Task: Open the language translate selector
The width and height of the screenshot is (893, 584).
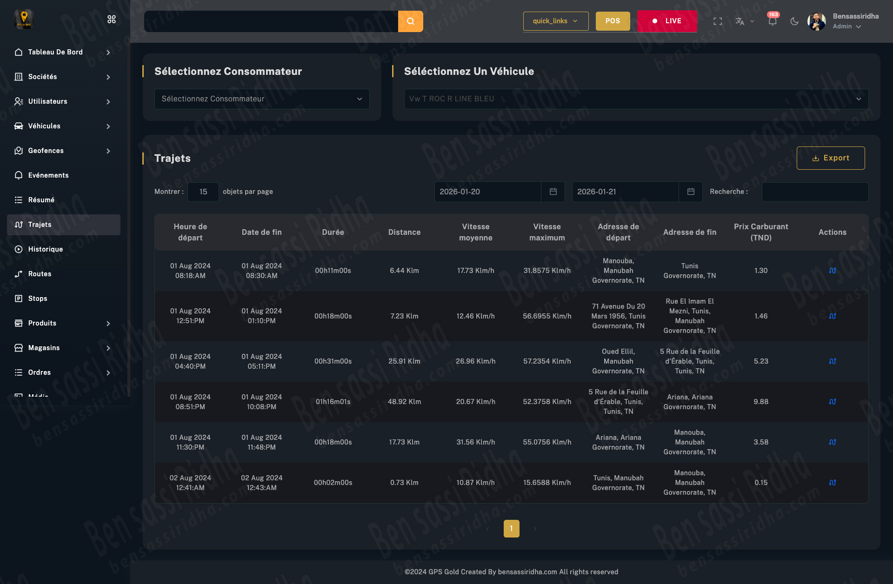Action: [744, 21]
